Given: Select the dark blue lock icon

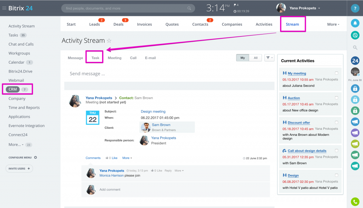Looking at the screenshot, I should (355, 88).
